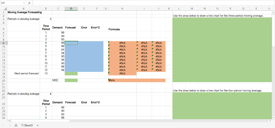Image resolution: width=275 pixels, height=128 pixels.
Task: Select demand value 86 in row 30
Action: [x=58, y=118]
